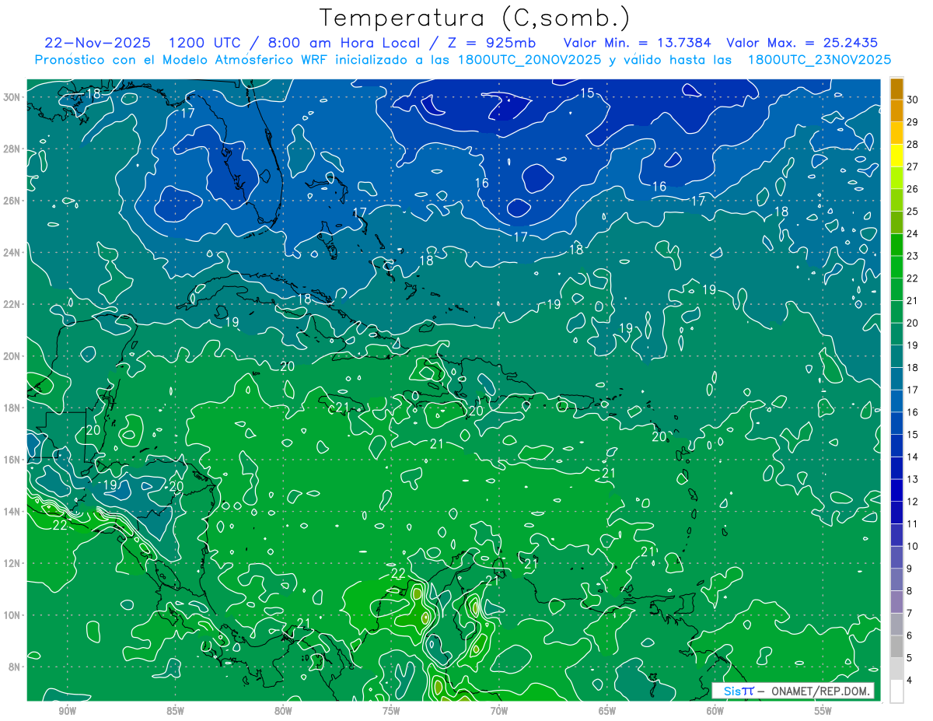Click the color legend label '14'

pyautogui.click(x=913, y=457)
